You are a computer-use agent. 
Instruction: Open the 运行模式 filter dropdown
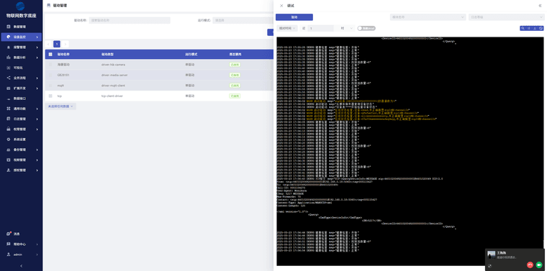tap(243, 21)
